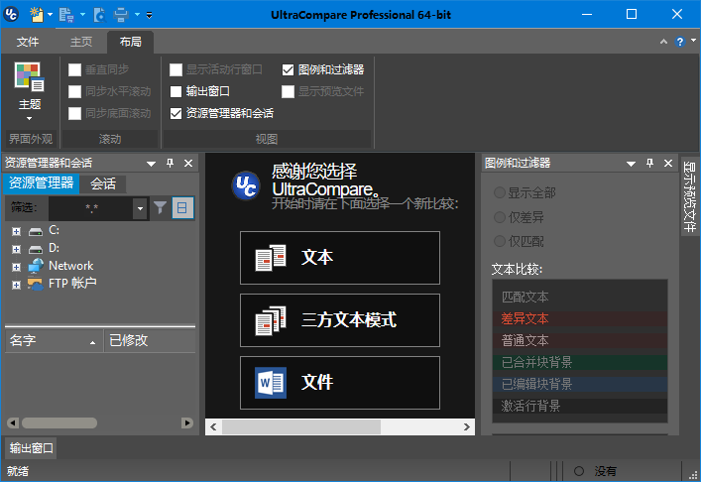Screen dimensions: 701x482
Task: Toggle the 输出窗口 checkbox
Action: [176, 91]
